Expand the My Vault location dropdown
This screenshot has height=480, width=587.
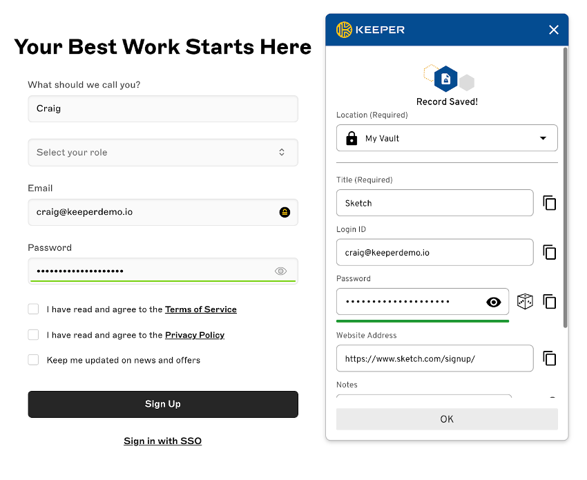(x=447, y=138)
